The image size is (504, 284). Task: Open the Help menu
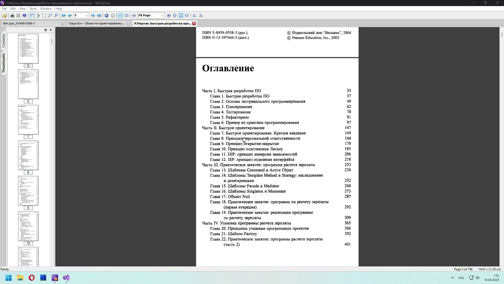58,9
